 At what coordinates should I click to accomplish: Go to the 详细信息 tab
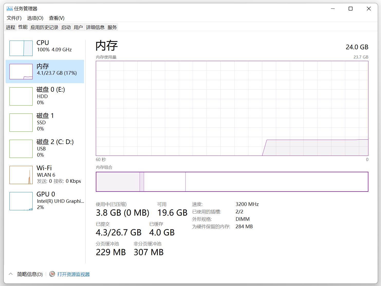coord(95,27)
